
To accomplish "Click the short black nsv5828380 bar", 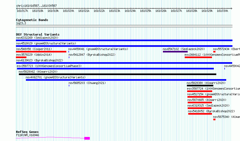I will [200, 86].
